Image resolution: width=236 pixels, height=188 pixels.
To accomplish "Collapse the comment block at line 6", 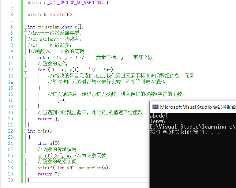I will pos(25,33).
